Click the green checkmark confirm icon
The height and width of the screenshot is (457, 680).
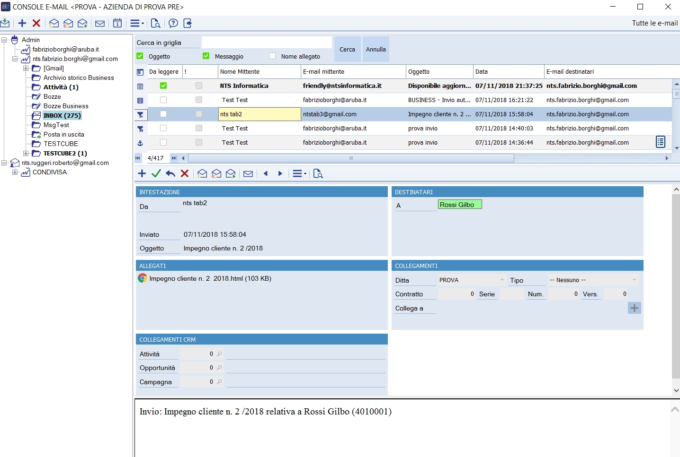pyautogui.click(x=156, y=173)
